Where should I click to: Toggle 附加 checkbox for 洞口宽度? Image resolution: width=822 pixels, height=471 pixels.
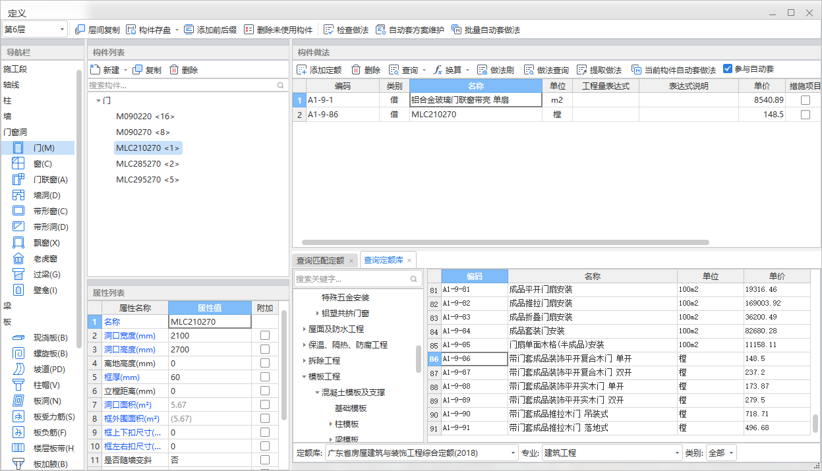[265, 336]
